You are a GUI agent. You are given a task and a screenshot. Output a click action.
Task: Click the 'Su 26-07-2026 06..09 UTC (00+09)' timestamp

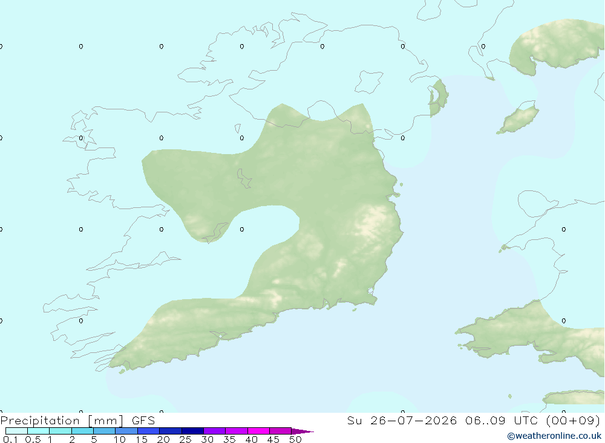[x=474, y=420]
